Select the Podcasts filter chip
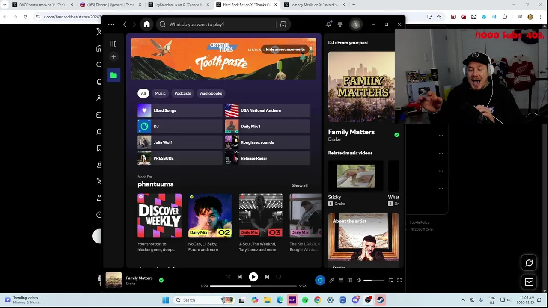This screenshot has height=308, width=548. (182, 93)
